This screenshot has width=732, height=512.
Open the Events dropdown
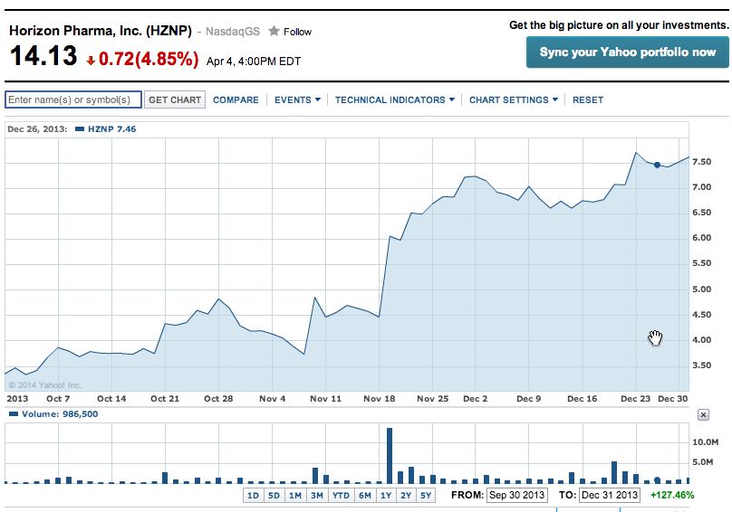tap(297, 100)
